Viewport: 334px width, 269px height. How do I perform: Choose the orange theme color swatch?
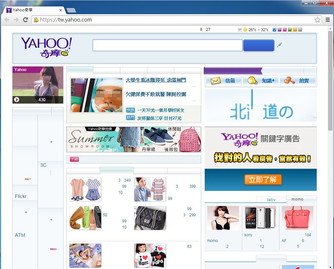295,30
